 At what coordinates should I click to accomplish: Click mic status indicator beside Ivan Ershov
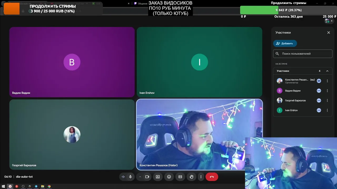coord(319,110)
